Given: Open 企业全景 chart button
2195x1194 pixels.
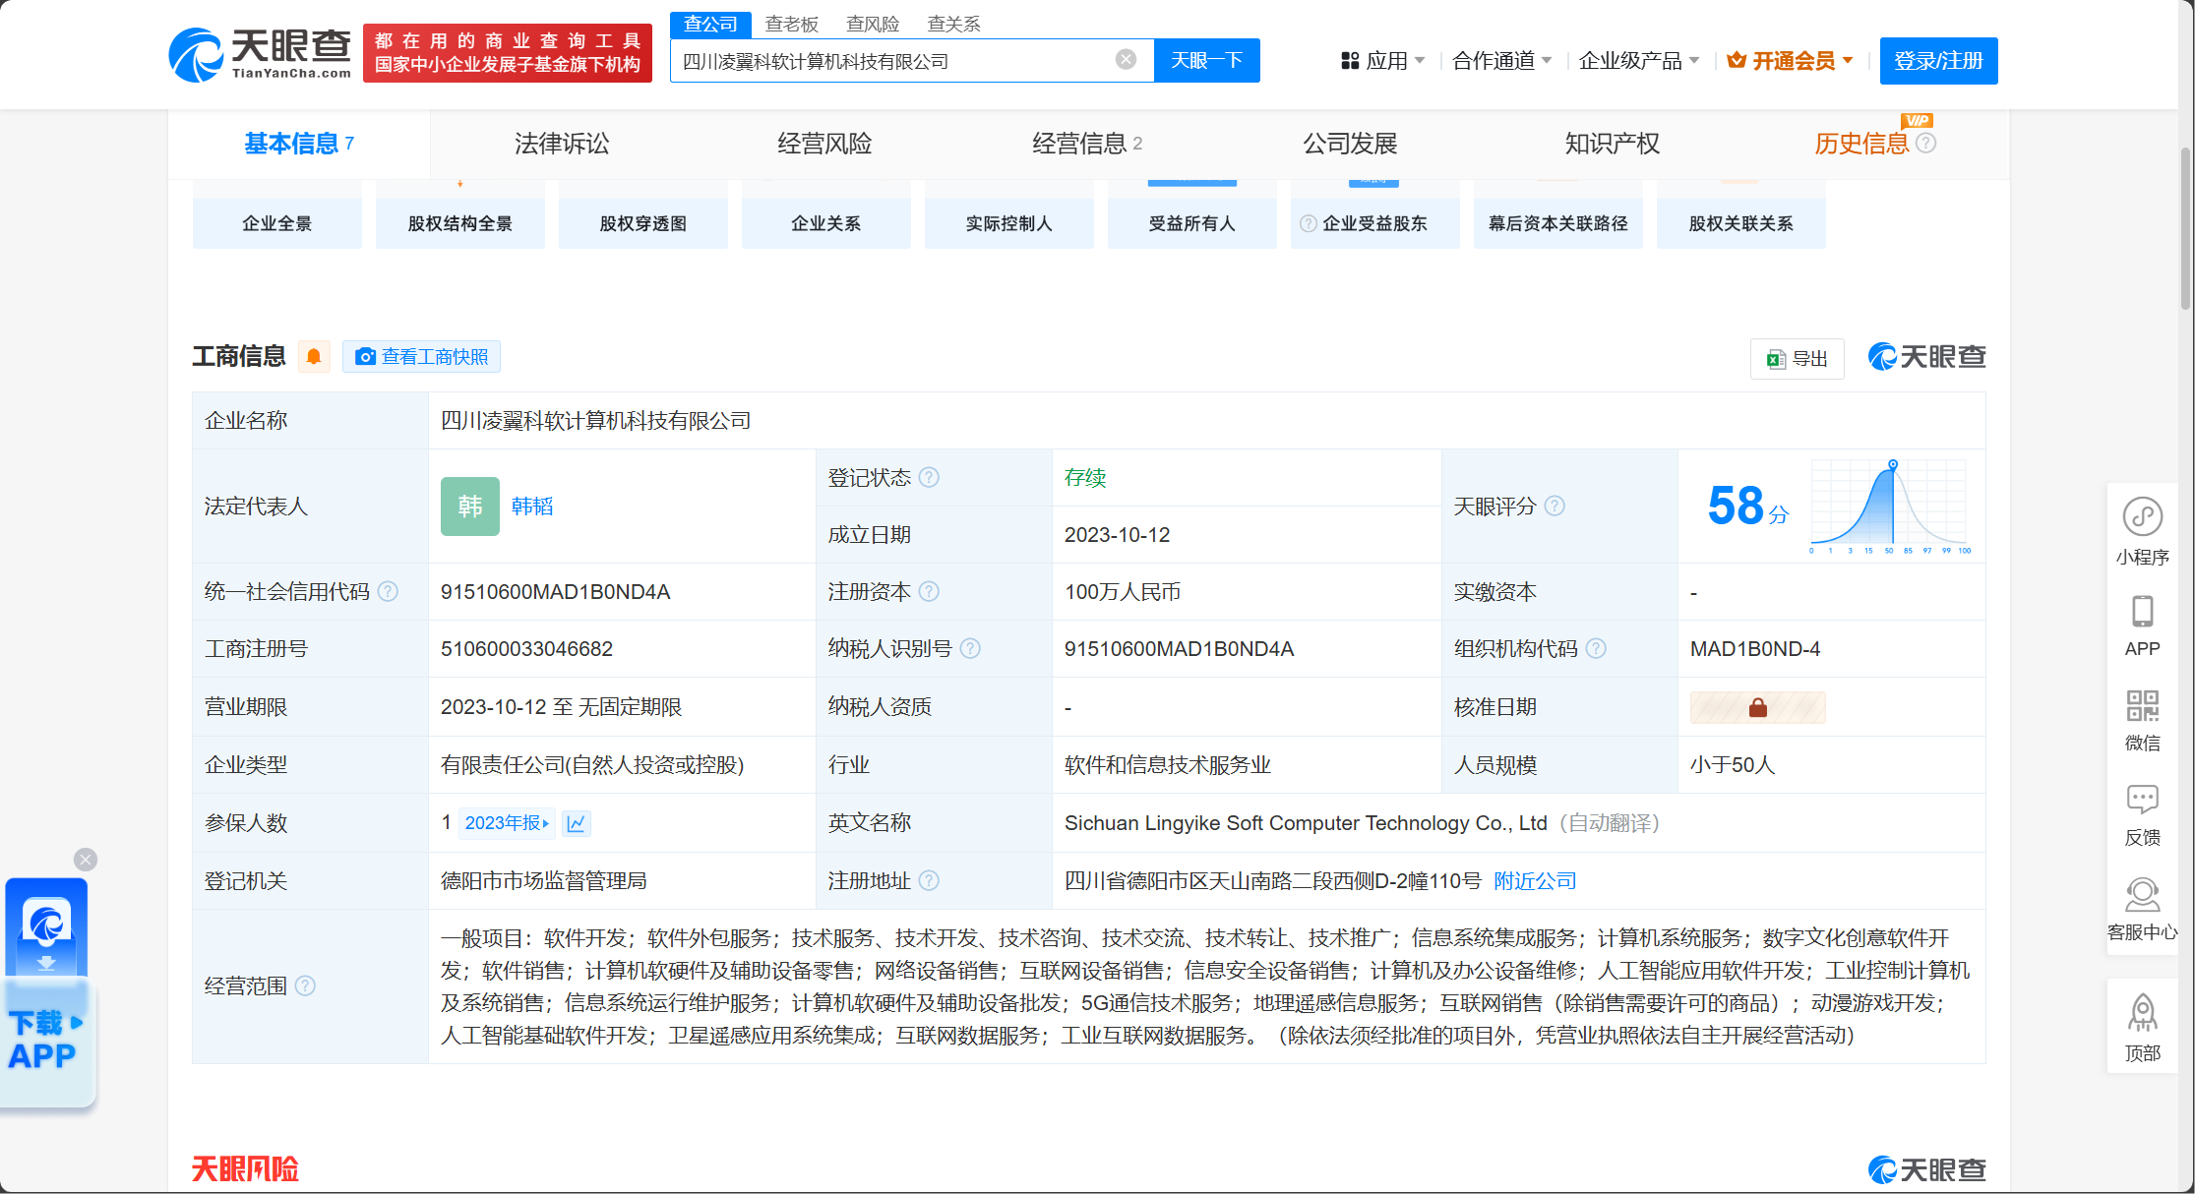Looking at the screenshot, I should (x=277, y=223).
